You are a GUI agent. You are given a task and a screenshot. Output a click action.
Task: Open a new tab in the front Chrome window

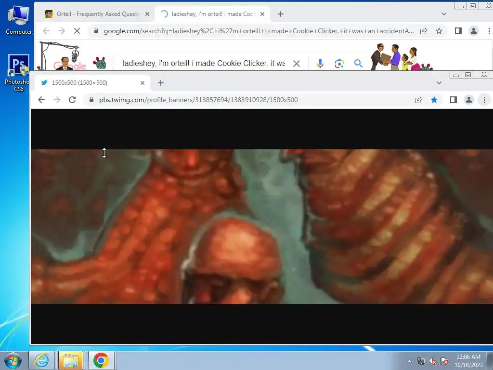161,83
